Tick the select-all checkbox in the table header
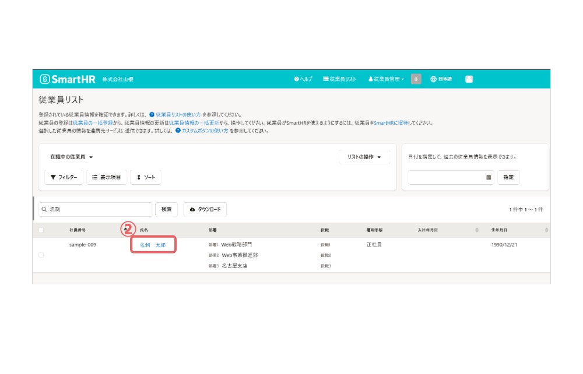Image resolution: width=583 pixels, height=374 pixels. click(x=41, y=230)
